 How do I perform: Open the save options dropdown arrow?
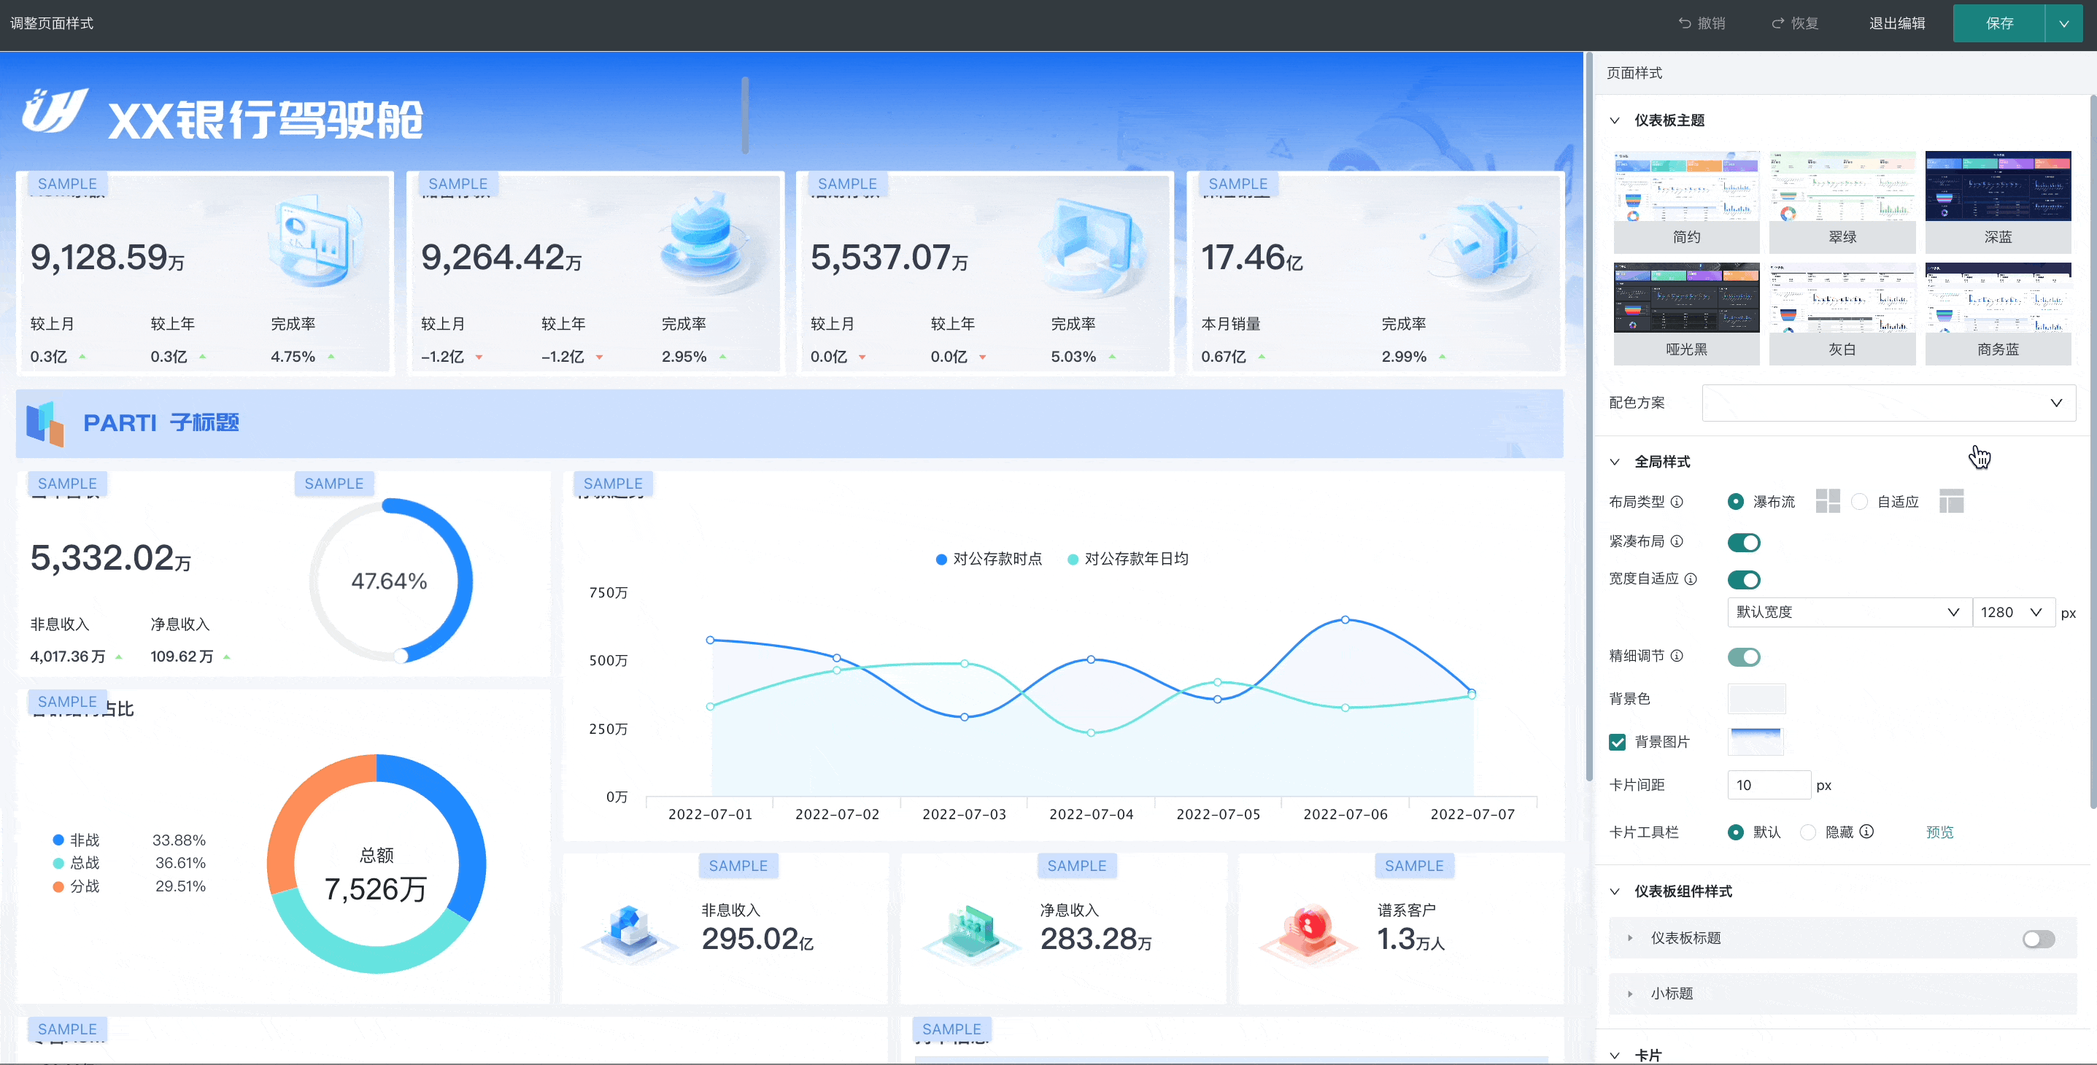point(2063,23)
